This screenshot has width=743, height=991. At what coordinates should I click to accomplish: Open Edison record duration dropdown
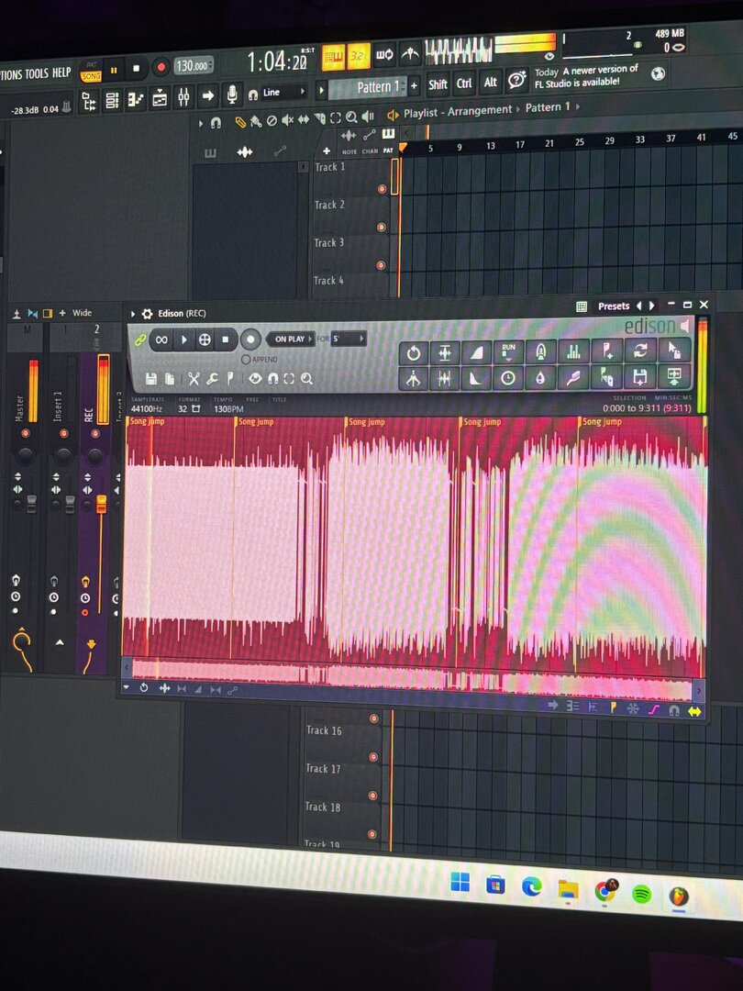[349, 339]
